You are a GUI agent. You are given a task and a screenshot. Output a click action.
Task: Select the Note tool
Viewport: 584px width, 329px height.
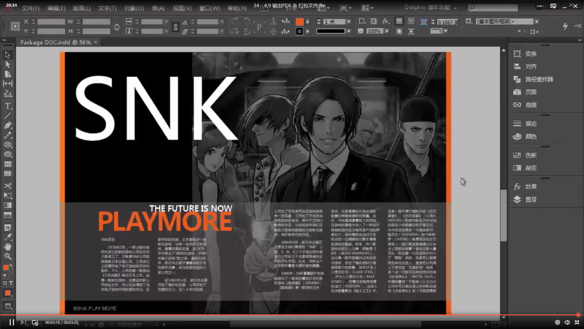tap(8, 227)
